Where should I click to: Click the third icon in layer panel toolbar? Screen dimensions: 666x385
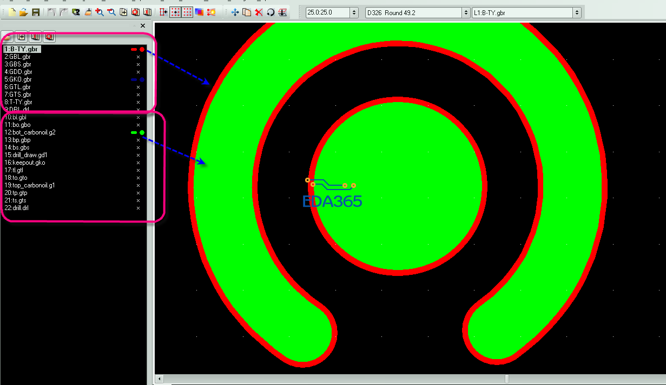point(35,37)
